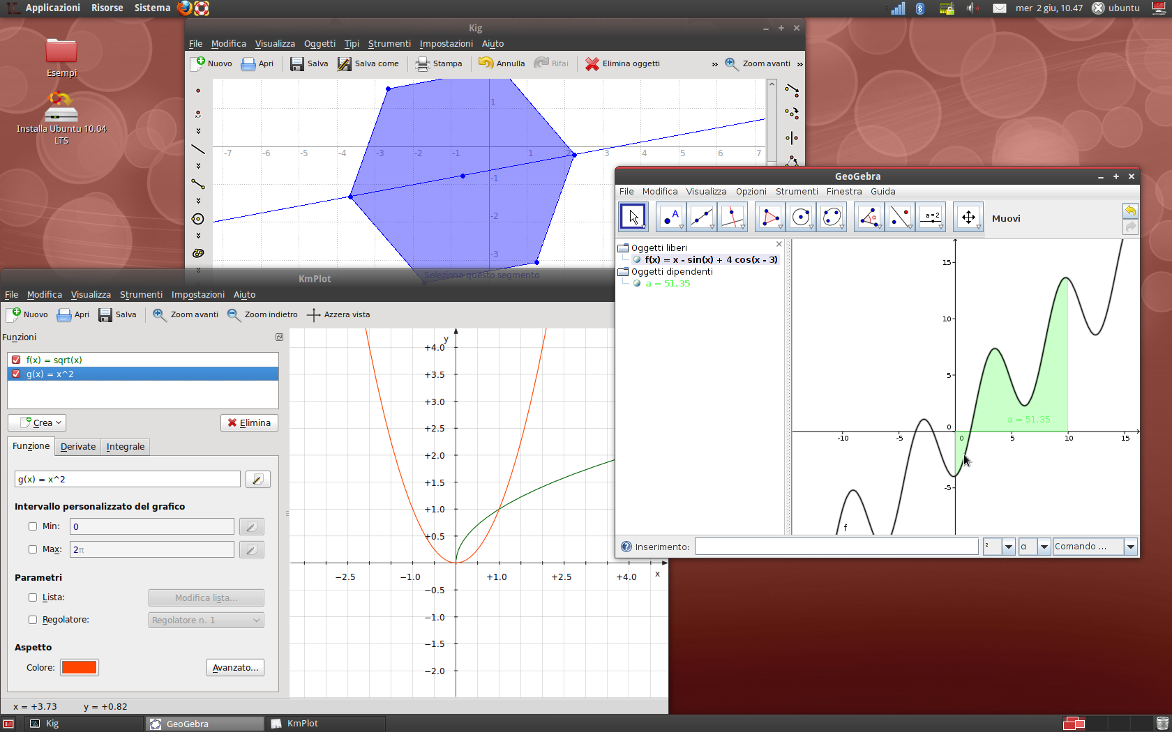
Task: Click Salva come in Kig
Action: point(368,63)
